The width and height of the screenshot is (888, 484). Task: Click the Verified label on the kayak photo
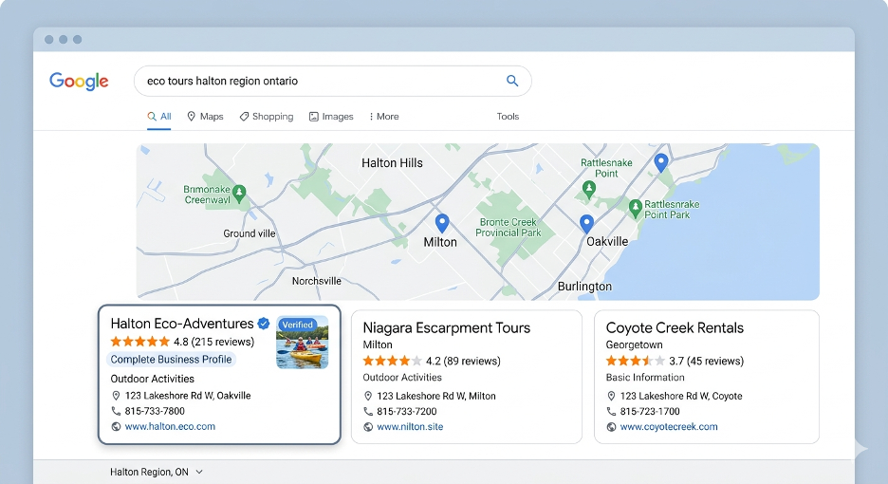pos(297,325)
